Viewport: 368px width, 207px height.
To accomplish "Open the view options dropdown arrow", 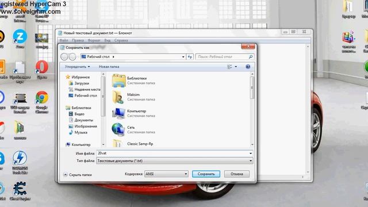I will pyautogui.click(x=236, y=67).
